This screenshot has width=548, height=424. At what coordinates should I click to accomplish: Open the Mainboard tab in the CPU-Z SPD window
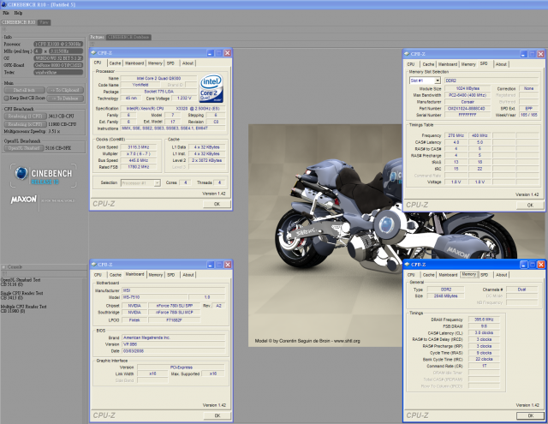[x=448, y=64]
